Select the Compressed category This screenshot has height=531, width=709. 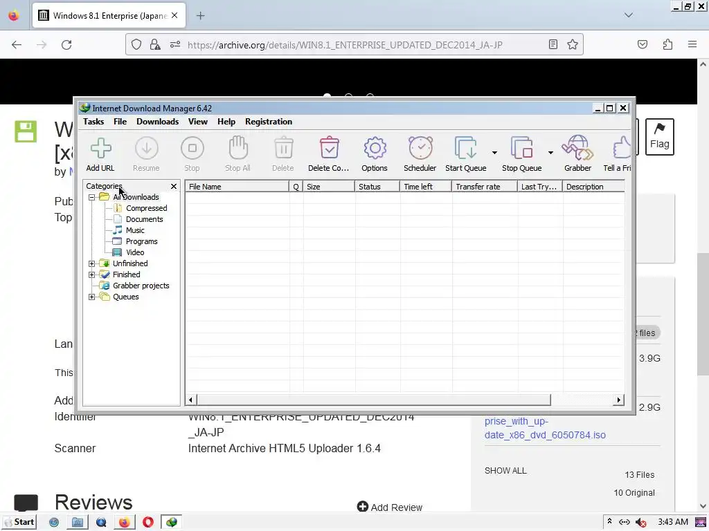[x=147, y=208]
